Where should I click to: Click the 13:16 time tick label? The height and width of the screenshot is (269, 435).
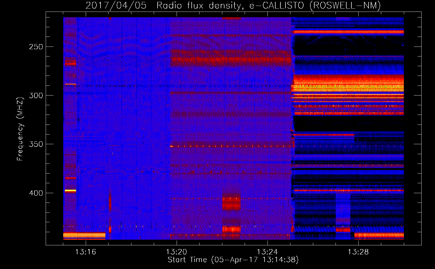click(x=85, y=252)
